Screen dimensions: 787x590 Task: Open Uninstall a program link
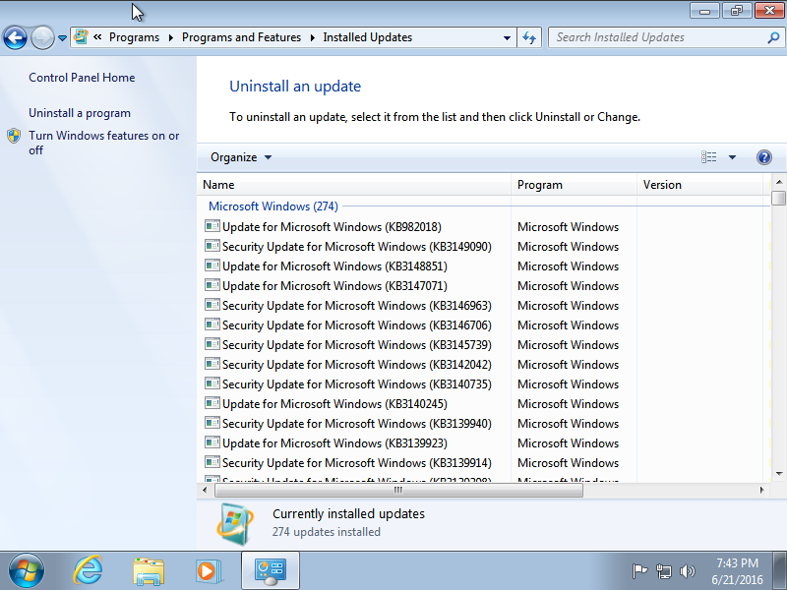(x=80, y=113)
